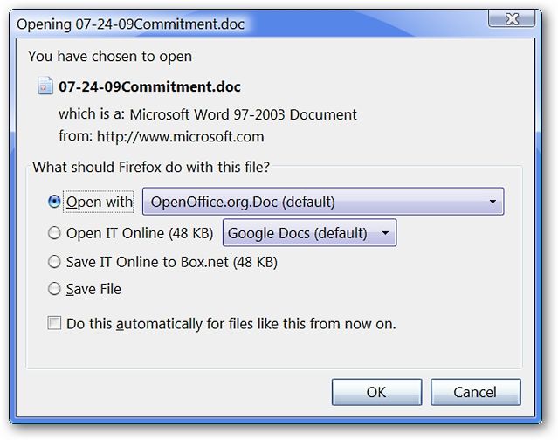Select the Save File radio button
Image resolution: width=558 pixels, height=440 pixels.
coord(54,289)
